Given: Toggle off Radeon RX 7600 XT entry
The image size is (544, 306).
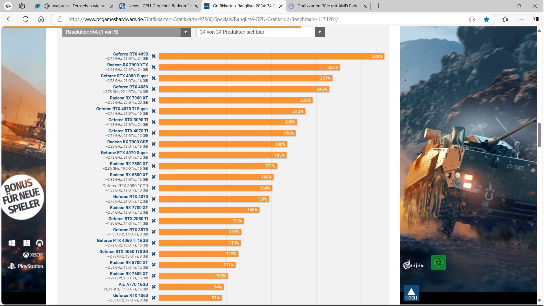Looking at the screenshot, I should click(x=154, y=276).
